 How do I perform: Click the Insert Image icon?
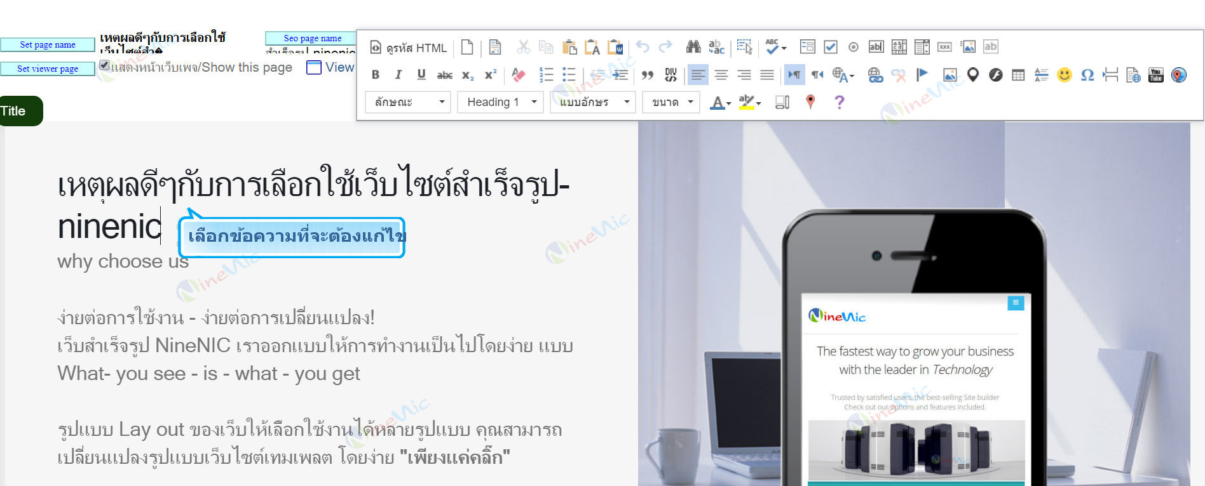coord(950,75)
